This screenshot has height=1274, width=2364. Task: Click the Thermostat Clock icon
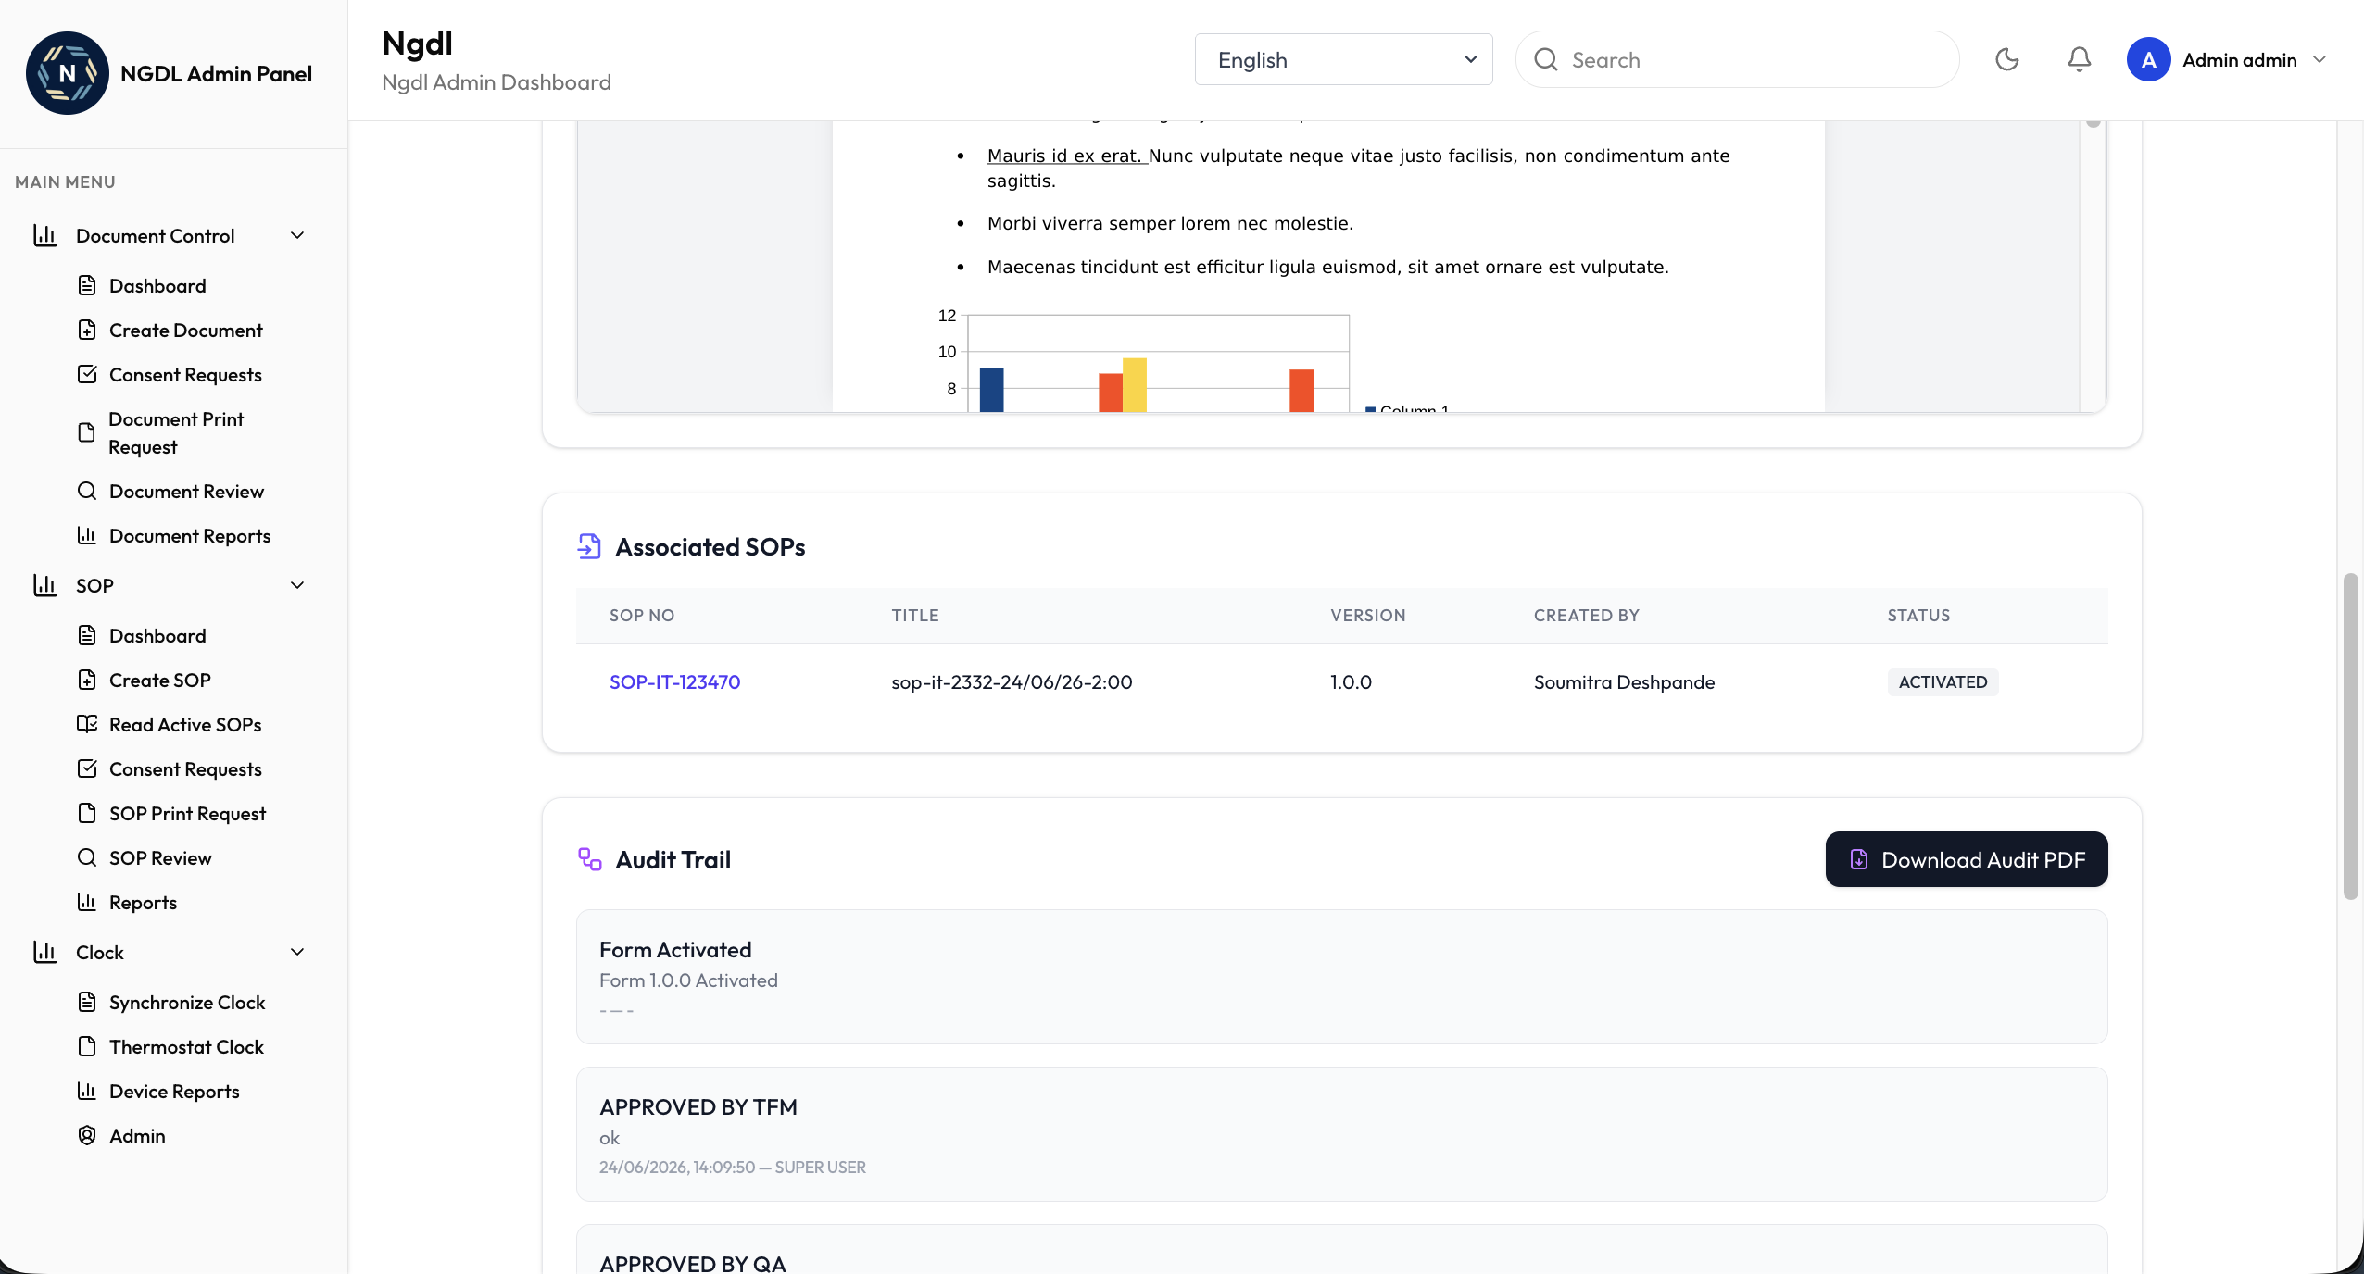point(87,1046)
